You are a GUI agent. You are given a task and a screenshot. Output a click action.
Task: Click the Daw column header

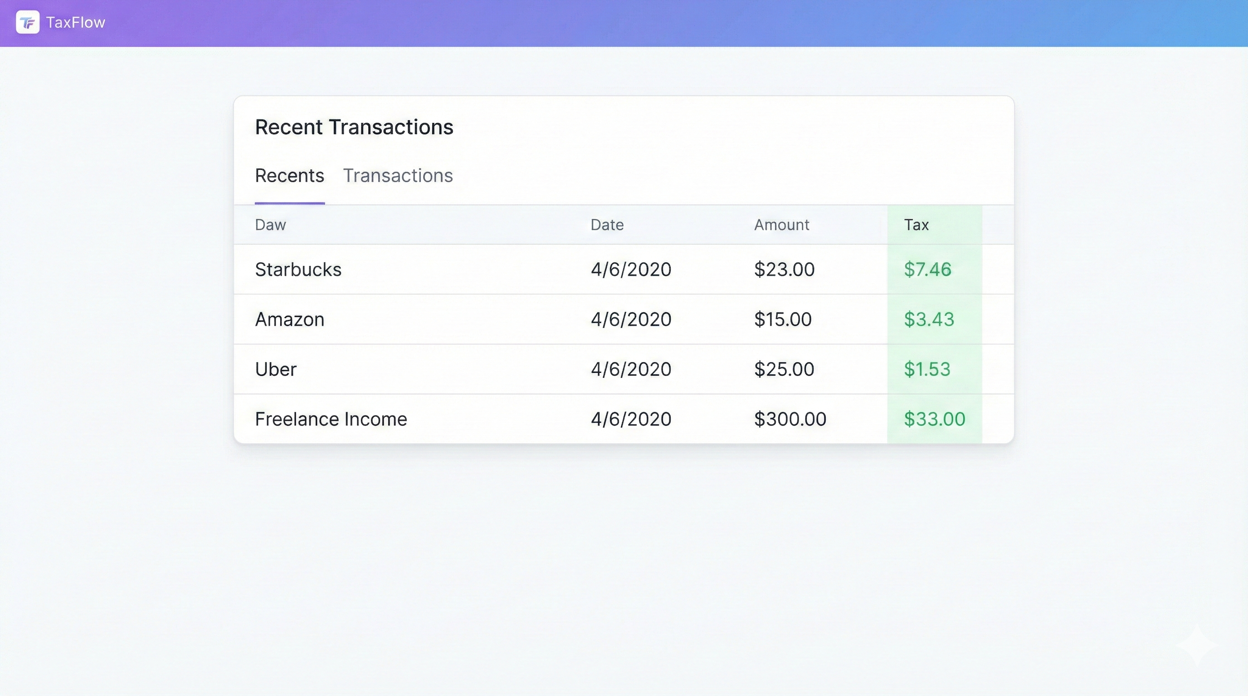270,225
